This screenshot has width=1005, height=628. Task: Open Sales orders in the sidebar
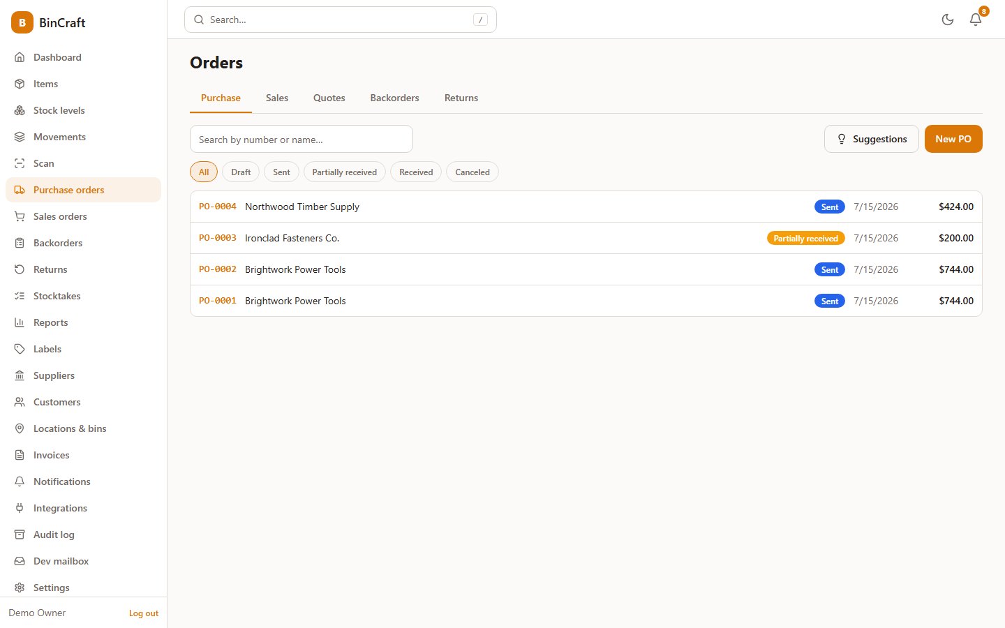tap(83, 216)
